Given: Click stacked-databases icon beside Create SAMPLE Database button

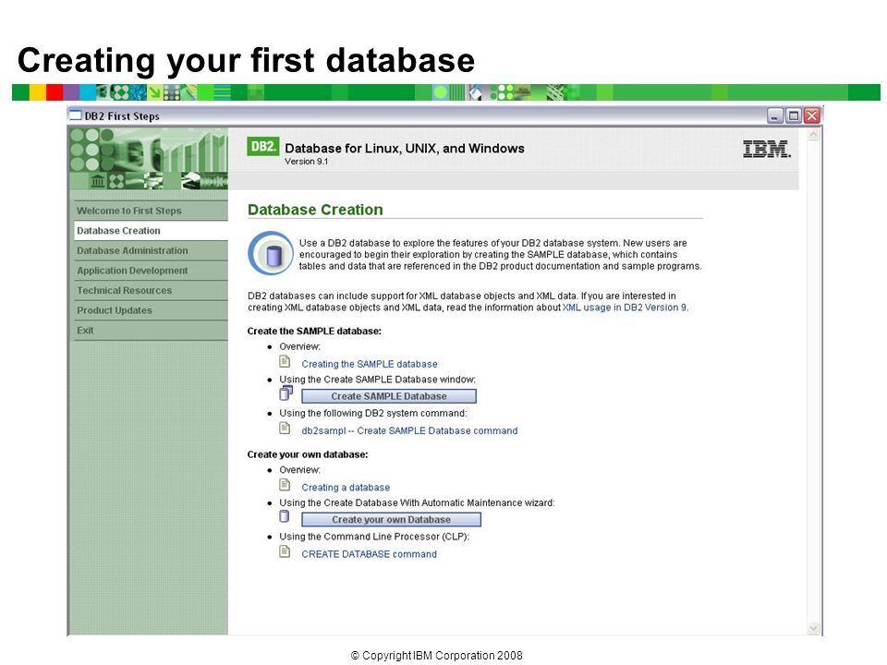Looking at the screenshot, I should click(x=286, y=393).
